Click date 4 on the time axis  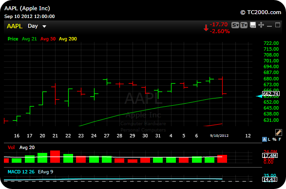pyautogui.click(x=171, y=136)
